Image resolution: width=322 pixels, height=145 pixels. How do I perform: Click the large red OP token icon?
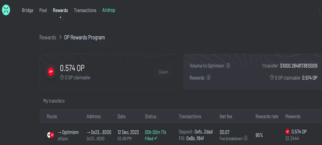[51, 72]
